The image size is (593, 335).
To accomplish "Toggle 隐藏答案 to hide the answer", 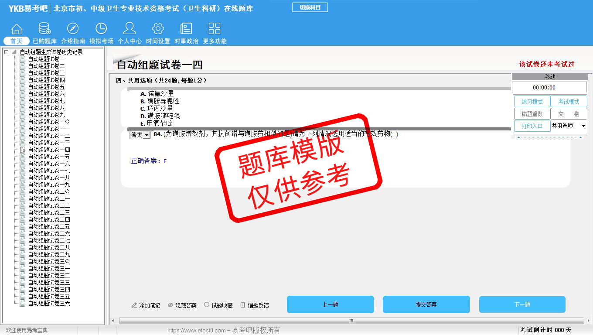I will tap(182, 305).
